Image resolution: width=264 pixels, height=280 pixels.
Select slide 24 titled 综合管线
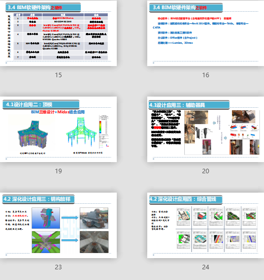point(206,225)
